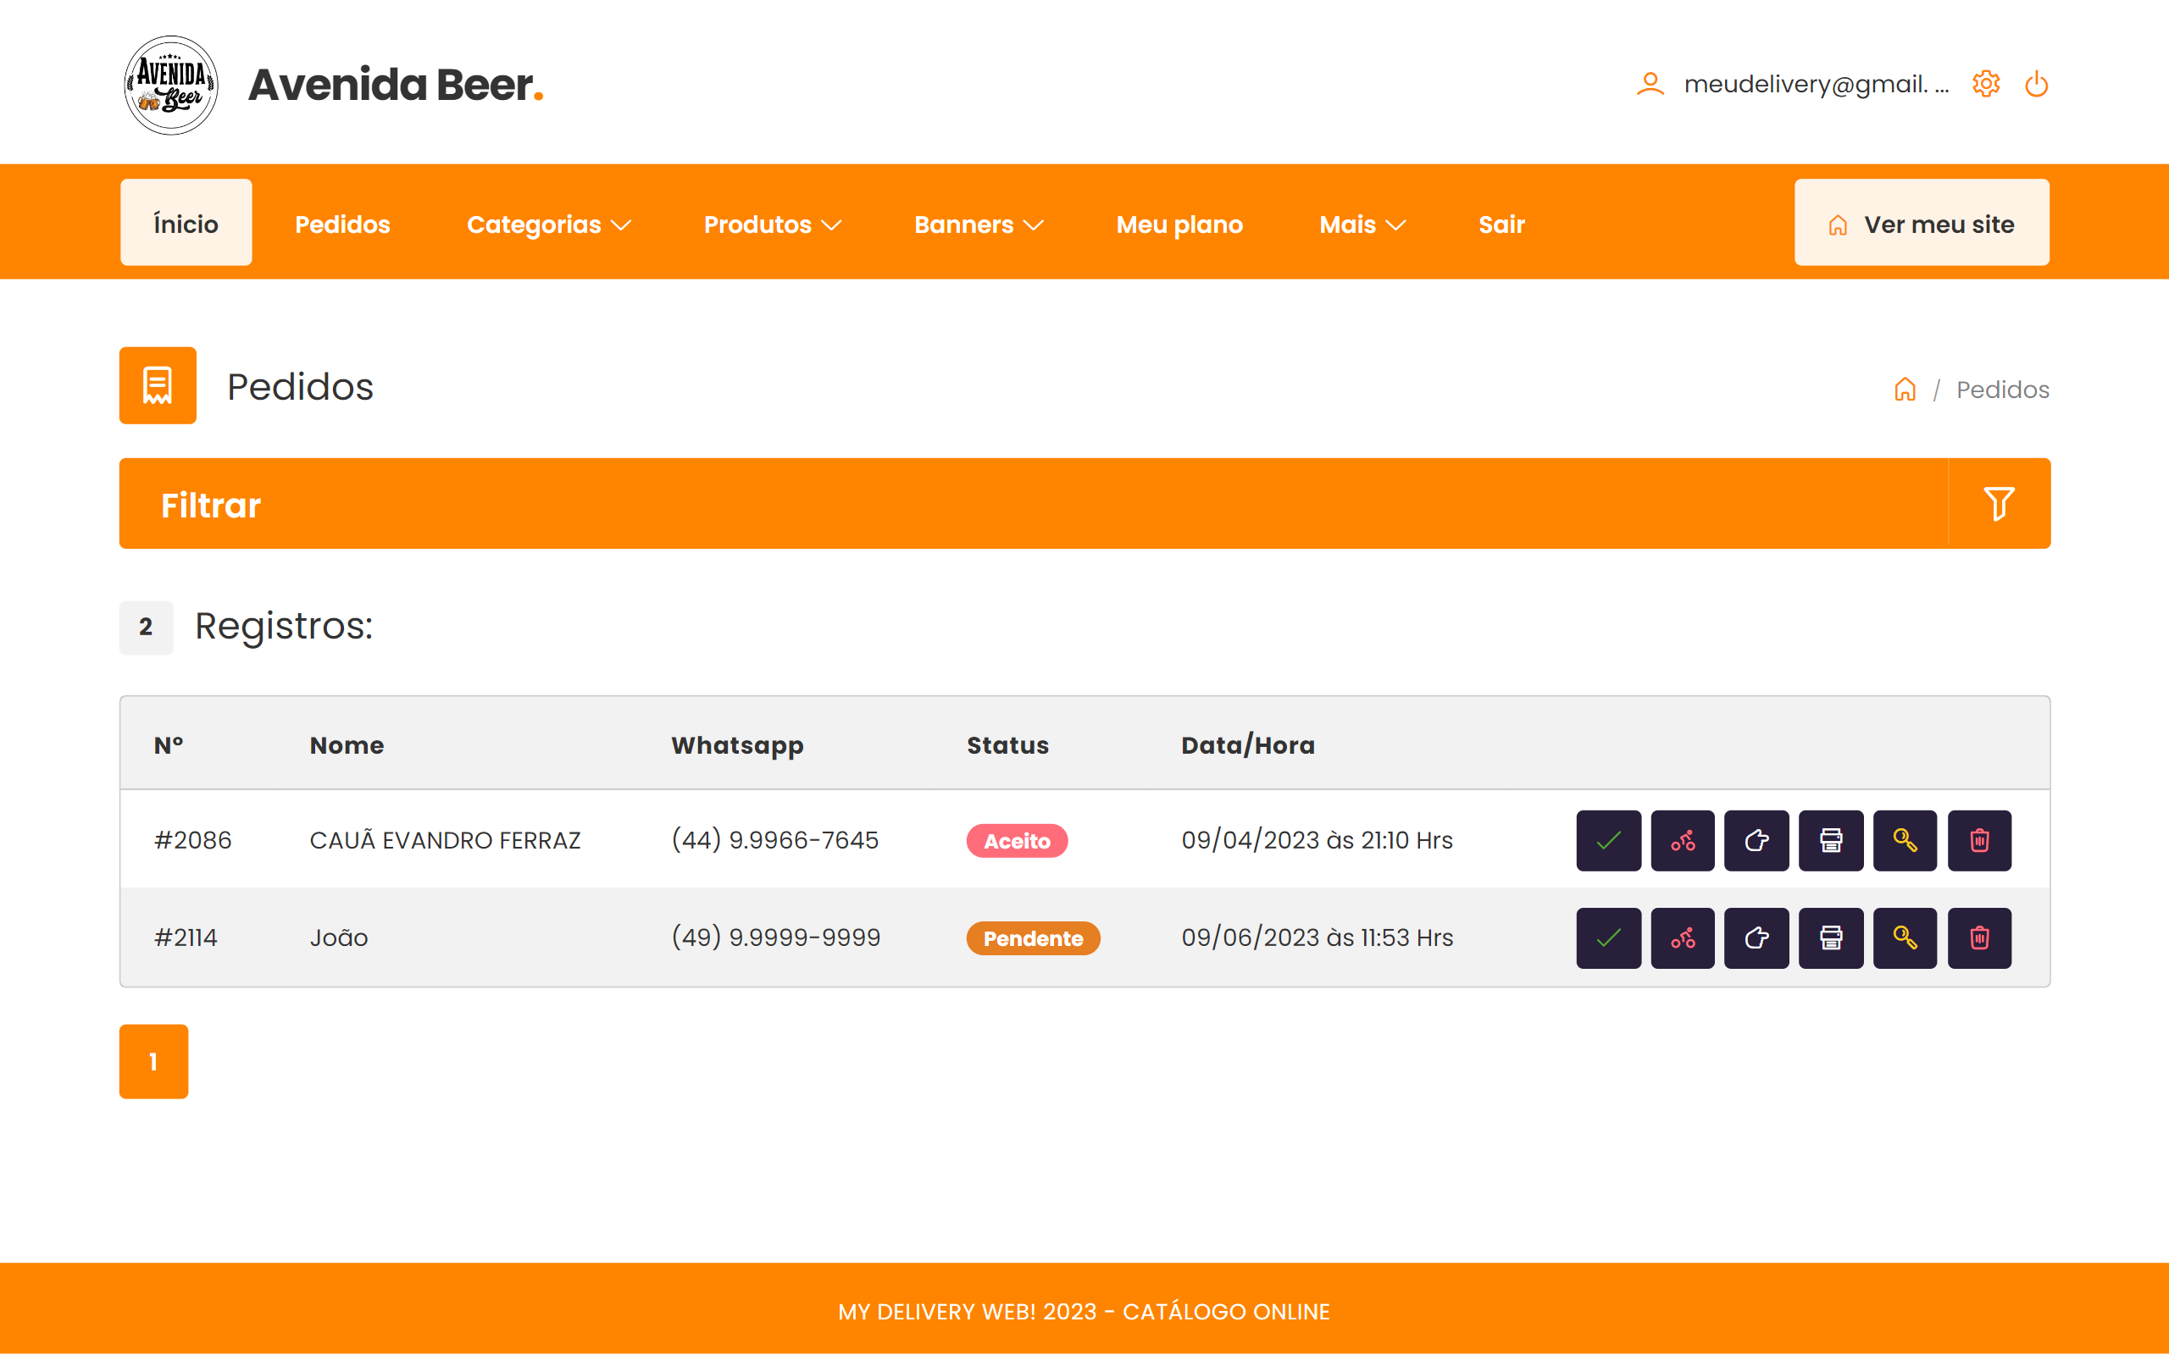
Task: Click green checkmark for order #2086
Action: point(1608,841)
